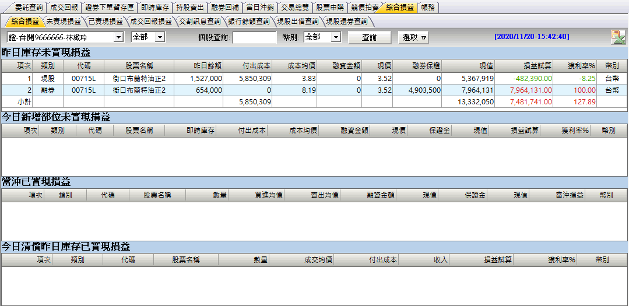Click the 現股還券查詢 sub-tab
This screenshot has height=306, width=629.
pos(346,22)
